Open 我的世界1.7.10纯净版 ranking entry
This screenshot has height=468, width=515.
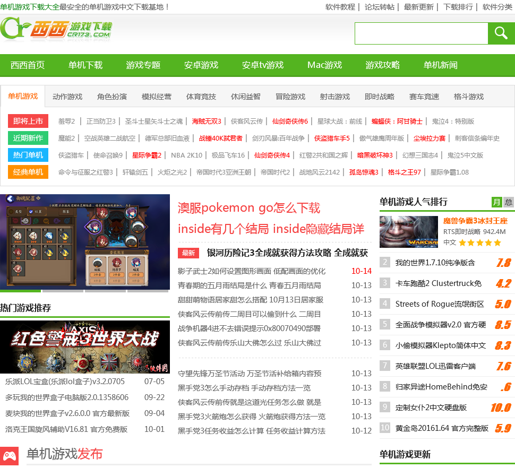pyautogui.click(x=435, y=263)
